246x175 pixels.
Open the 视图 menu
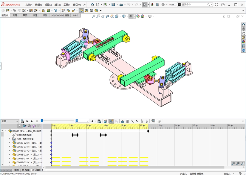coord(48,5)
